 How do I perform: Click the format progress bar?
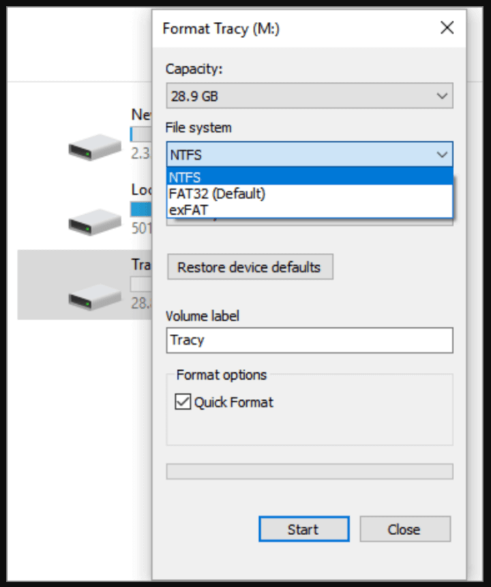[x=310, y=470]
